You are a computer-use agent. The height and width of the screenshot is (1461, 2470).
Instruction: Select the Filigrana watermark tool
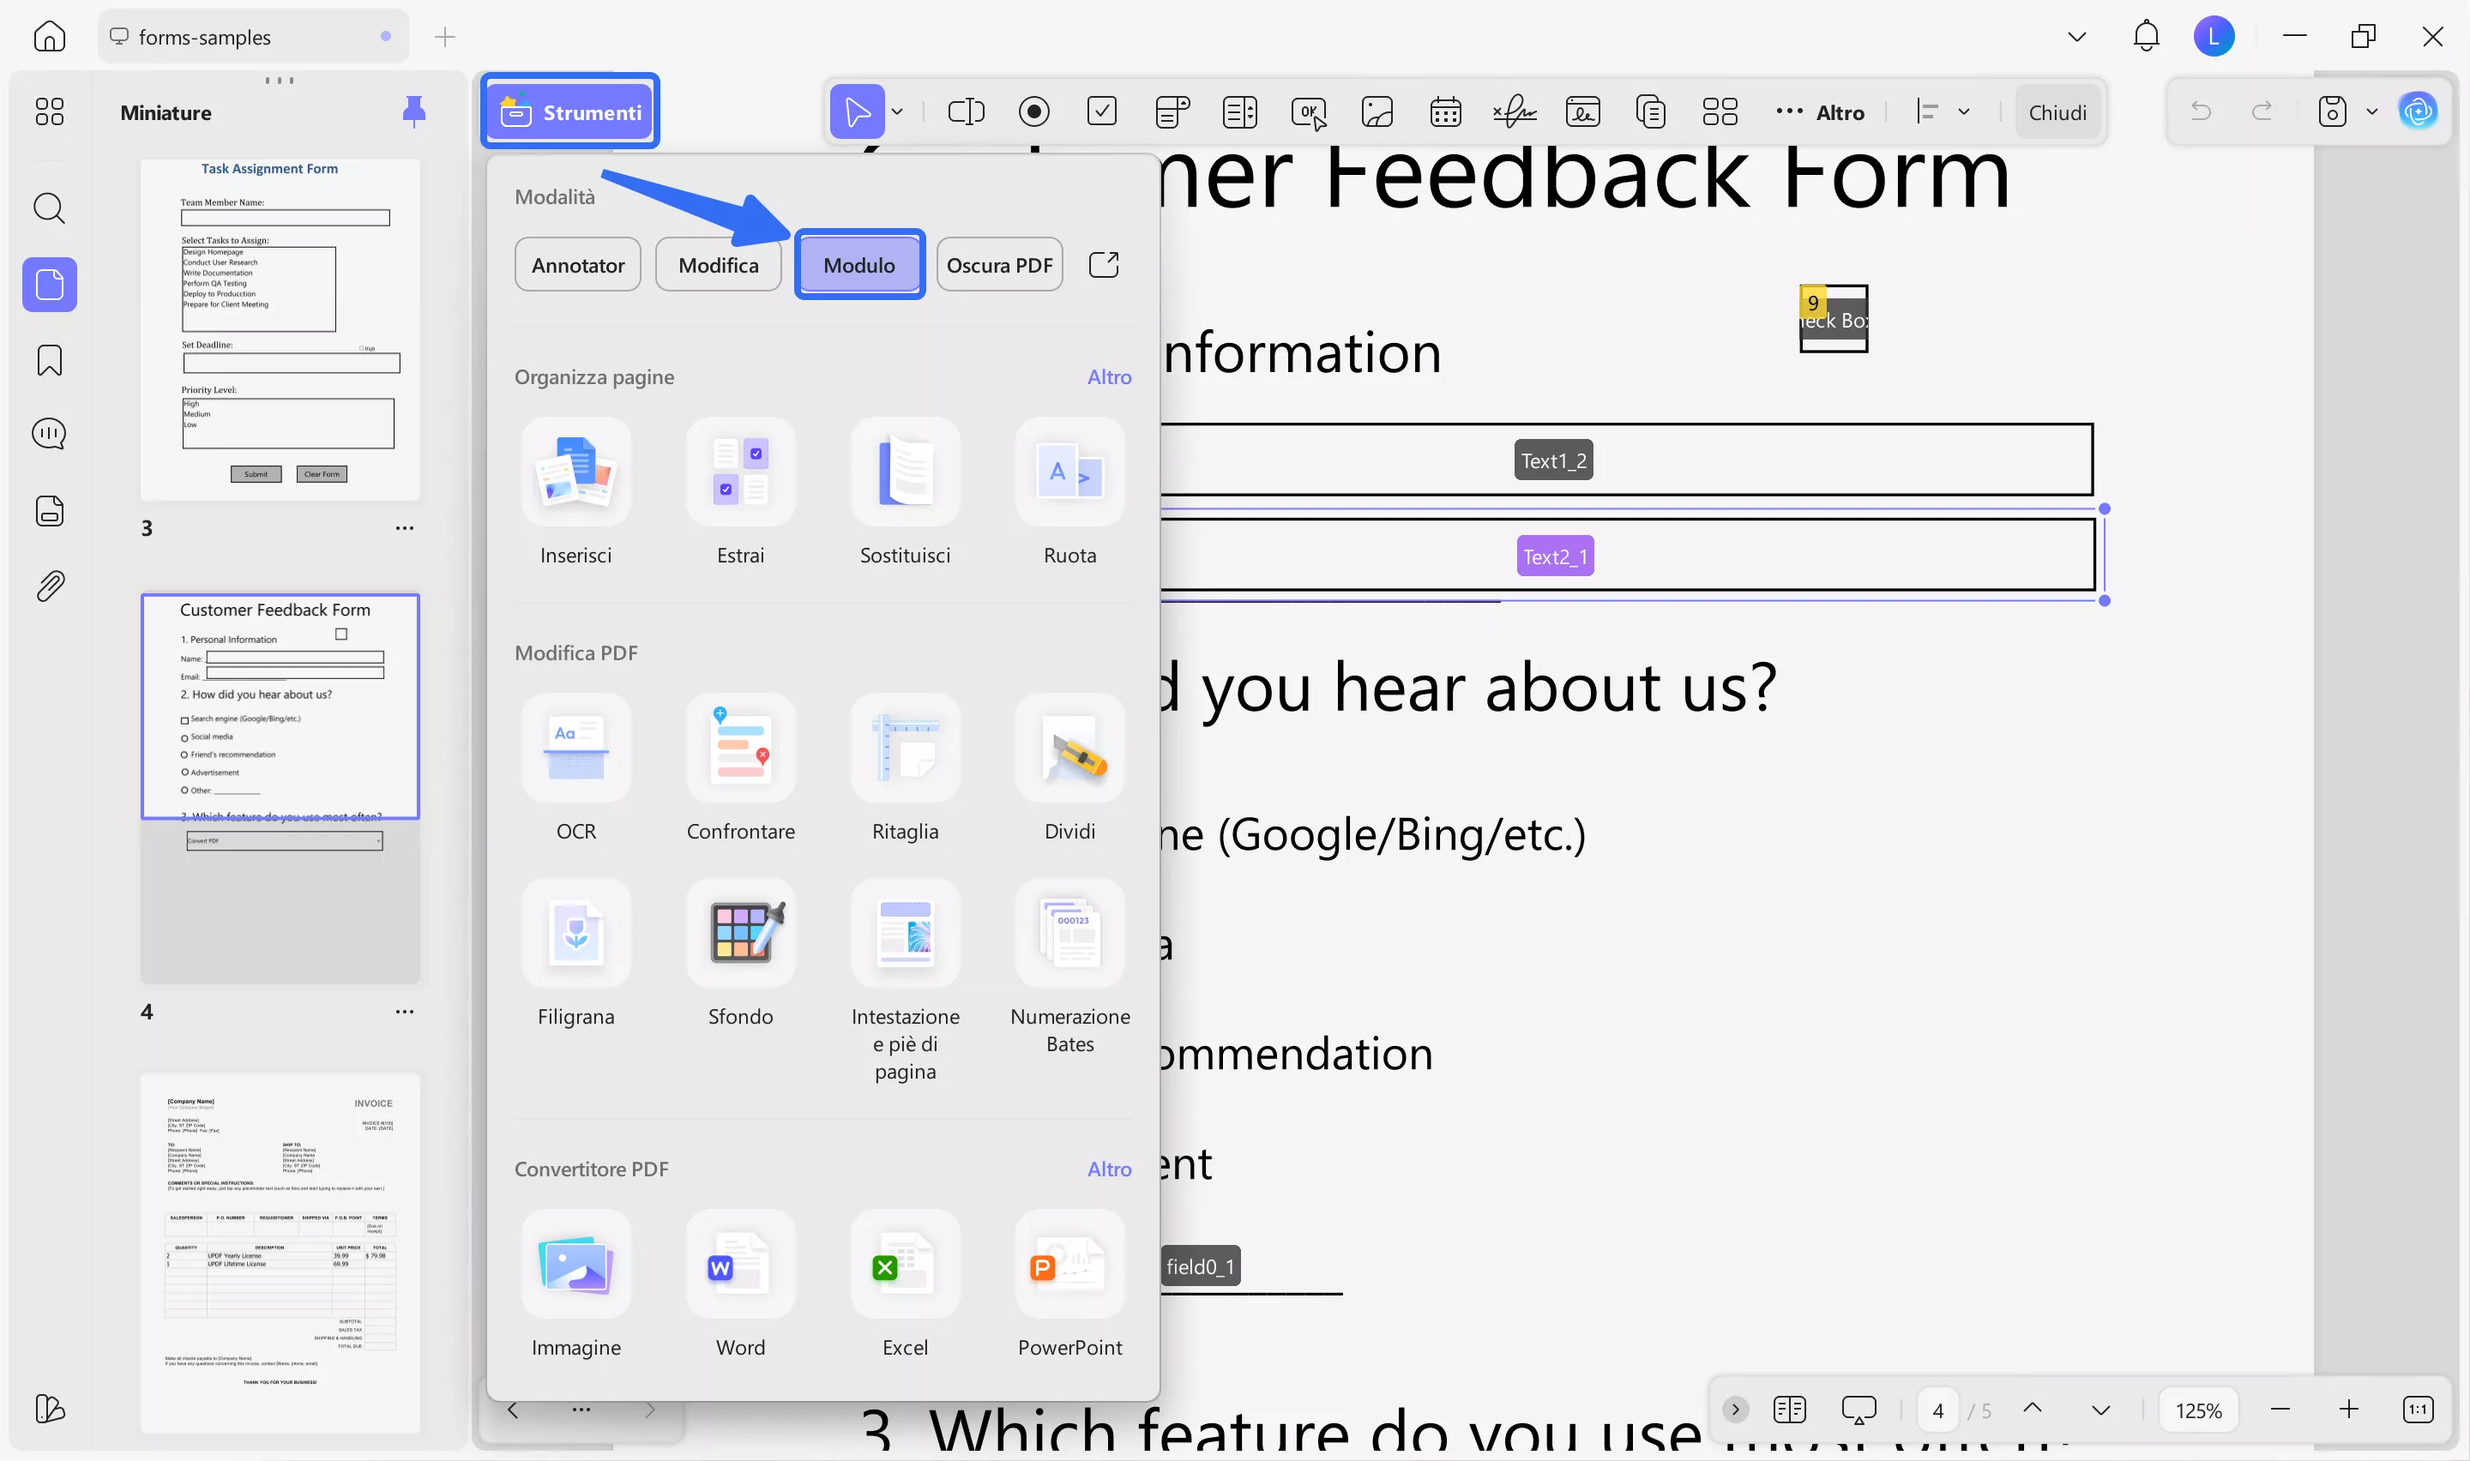pos(576,934)
